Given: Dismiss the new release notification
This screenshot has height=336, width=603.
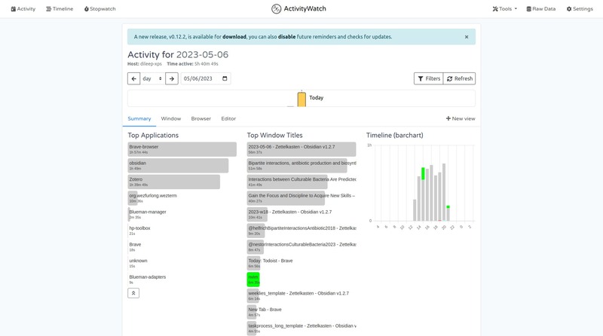Looking at the screenshot, I should tap(467, 37).
